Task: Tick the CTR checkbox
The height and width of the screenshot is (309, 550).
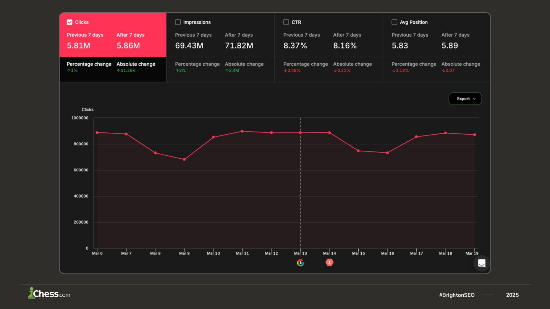Action: pyautogui.click(x=286, y=22)
